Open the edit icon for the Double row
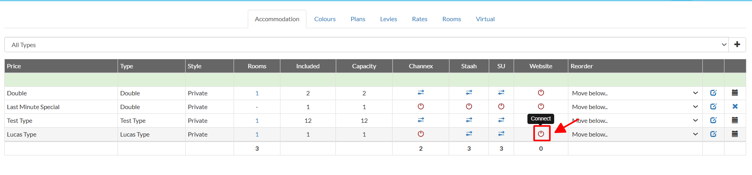 tap(713, 93)
